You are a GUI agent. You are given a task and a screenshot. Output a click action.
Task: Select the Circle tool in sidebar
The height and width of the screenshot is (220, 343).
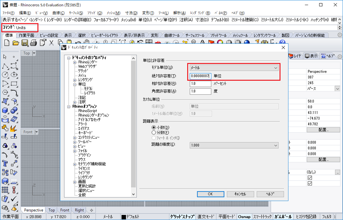(x=5, y=75)
